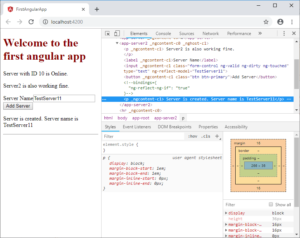300x238 pixels.
Task: Click the Styles Filter input field
Action: (143, 136)
